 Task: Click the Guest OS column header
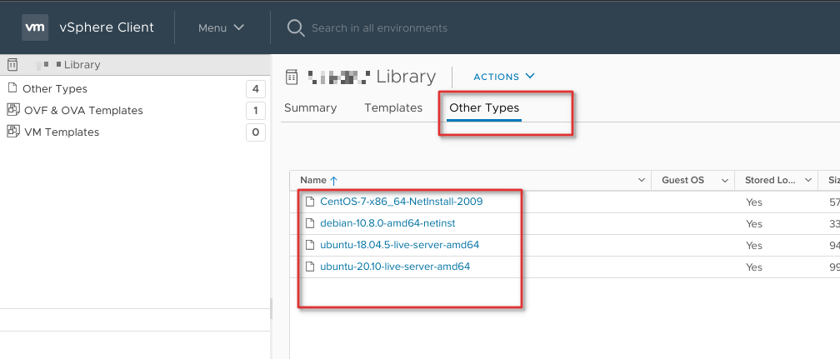(692, 181)
